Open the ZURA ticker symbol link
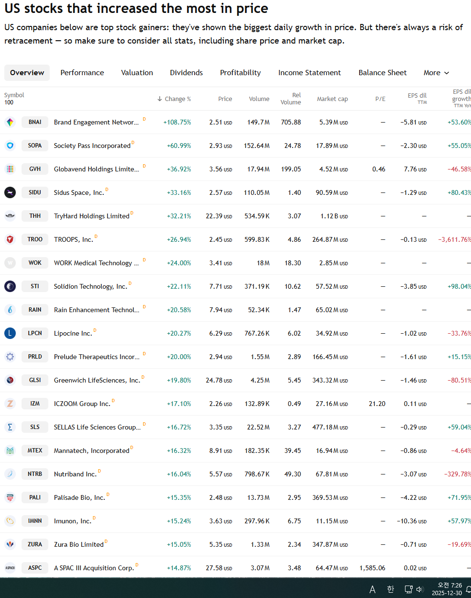The width and height of the screenshot is (471, 598). pos(35,544)
